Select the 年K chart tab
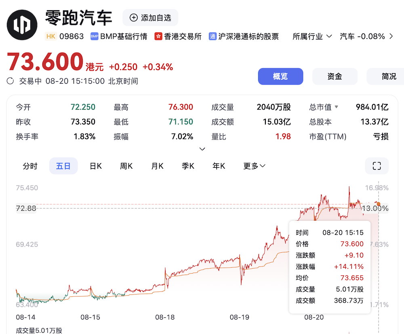404x334 pixels. (218, 166)
